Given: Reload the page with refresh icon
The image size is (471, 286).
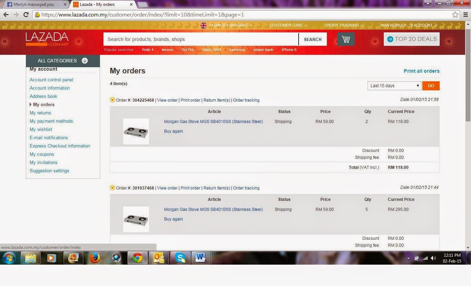Looking at the screenshot, I should click(x=26, y=14).
